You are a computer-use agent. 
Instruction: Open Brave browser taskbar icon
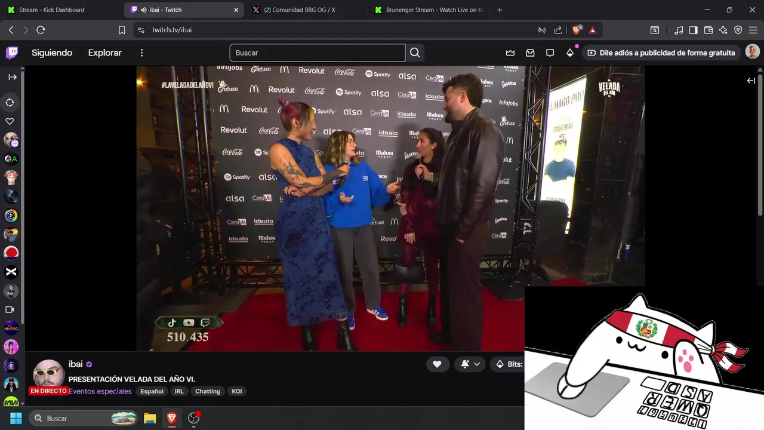point(172,418)
